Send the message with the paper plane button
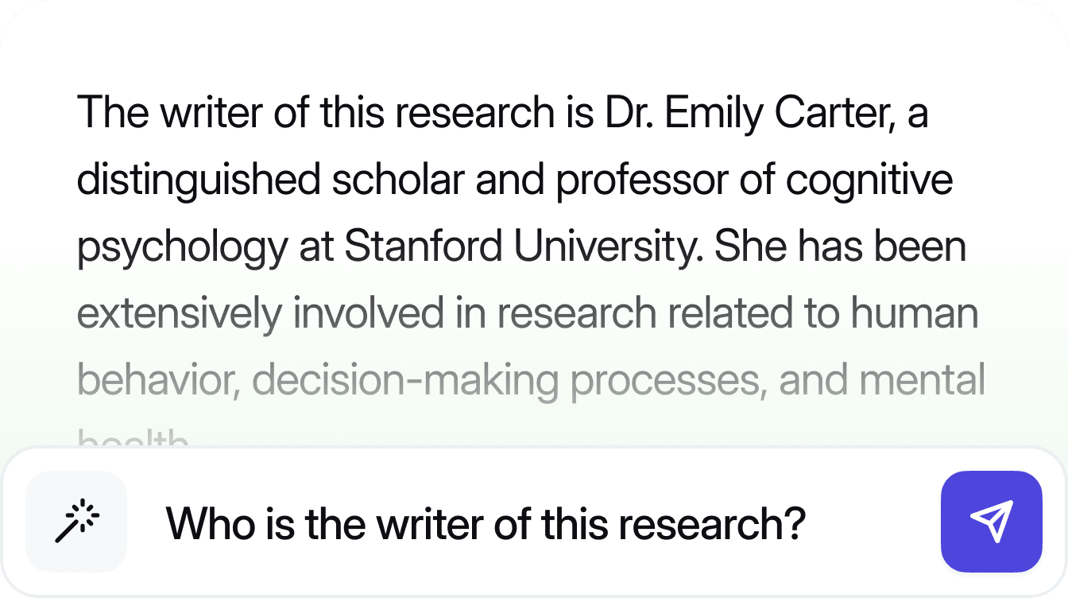1068x598 pixels. point(991,522)
